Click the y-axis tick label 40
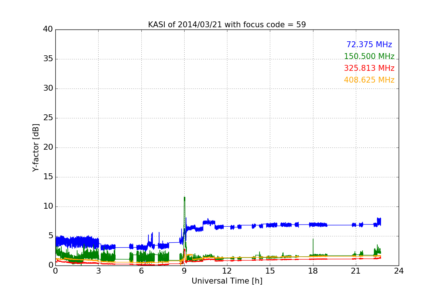The width and height of the screenshot is (443, 295). 48,29
